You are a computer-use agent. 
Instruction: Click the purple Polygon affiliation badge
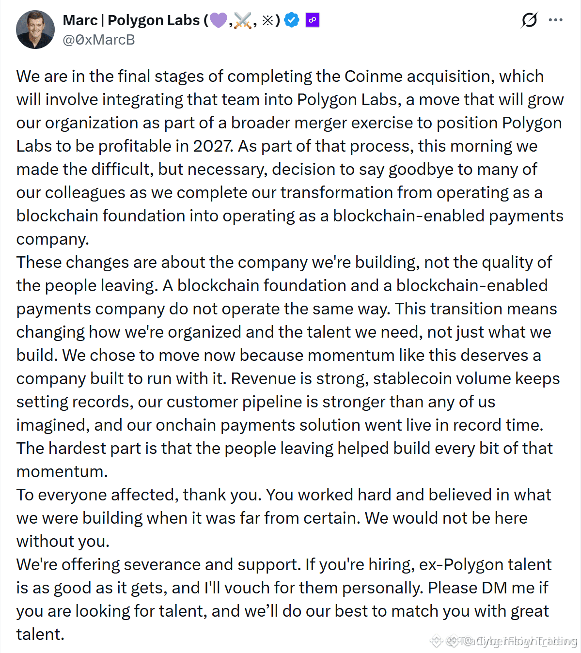tap(313, 20)
